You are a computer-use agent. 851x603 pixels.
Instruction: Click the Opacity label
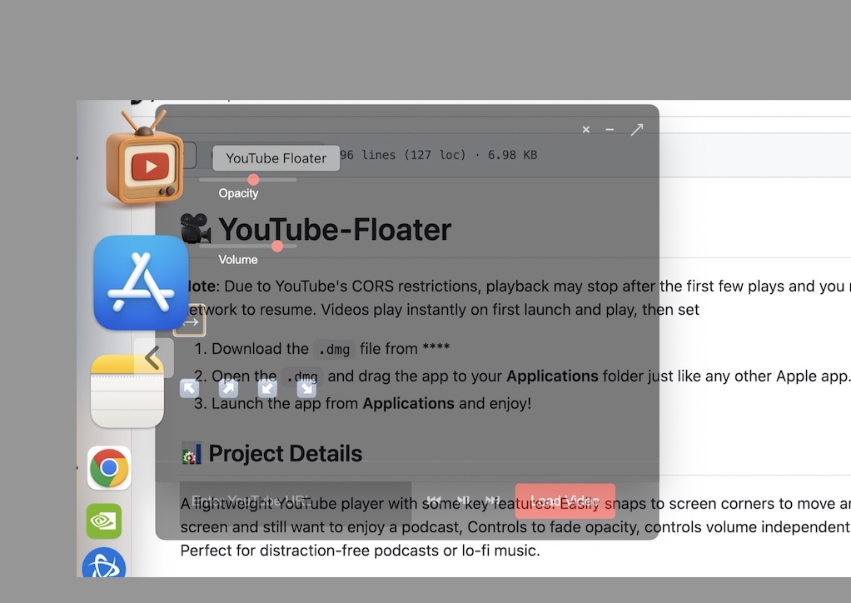click(x=238, y=193)
